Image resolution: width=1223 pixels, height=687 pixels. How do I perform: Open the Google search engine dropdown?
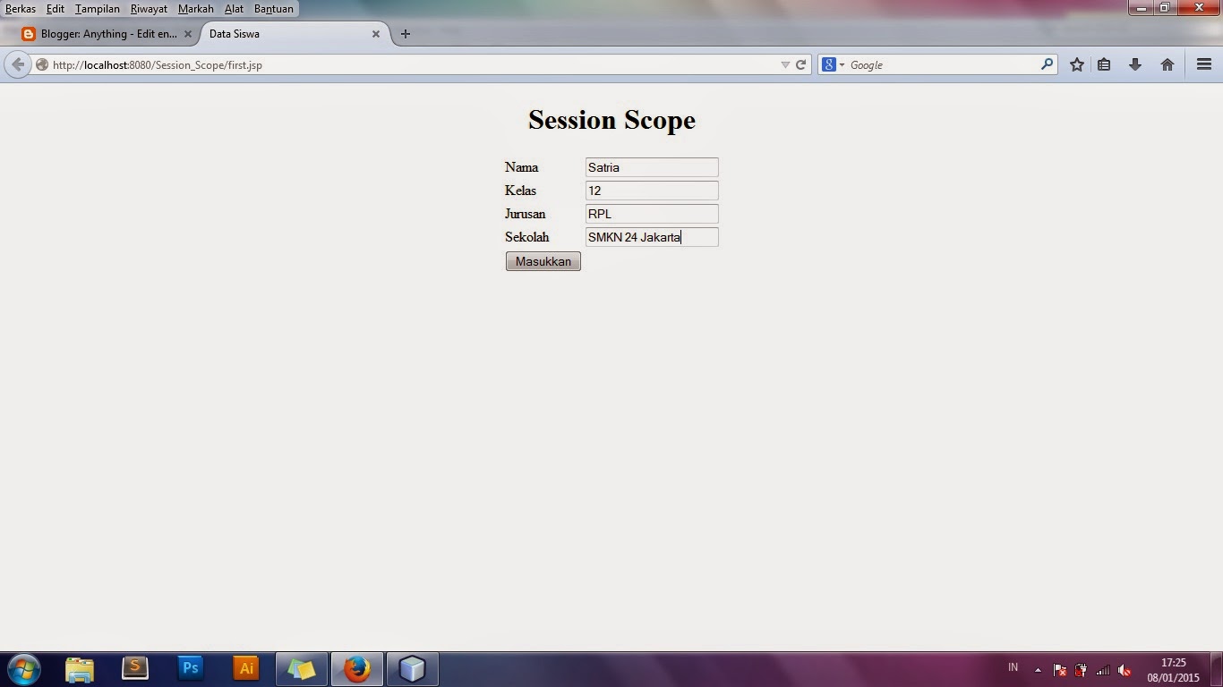tap(840, 64)
